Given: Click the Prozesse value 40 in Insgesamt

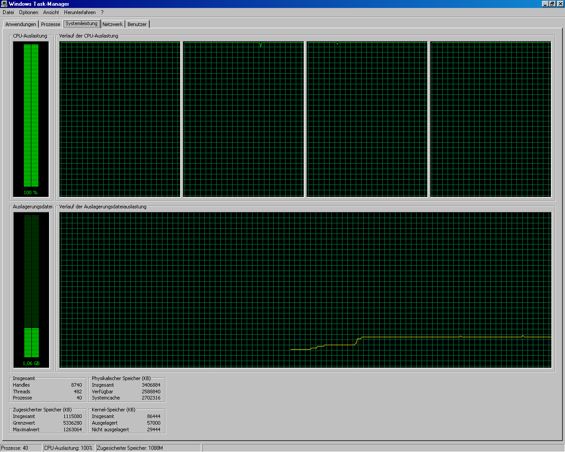Looking at the screenshot, I should (79, 398).
